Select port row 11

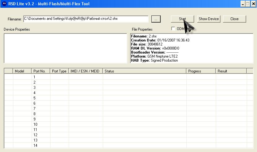tap(128, 129)
